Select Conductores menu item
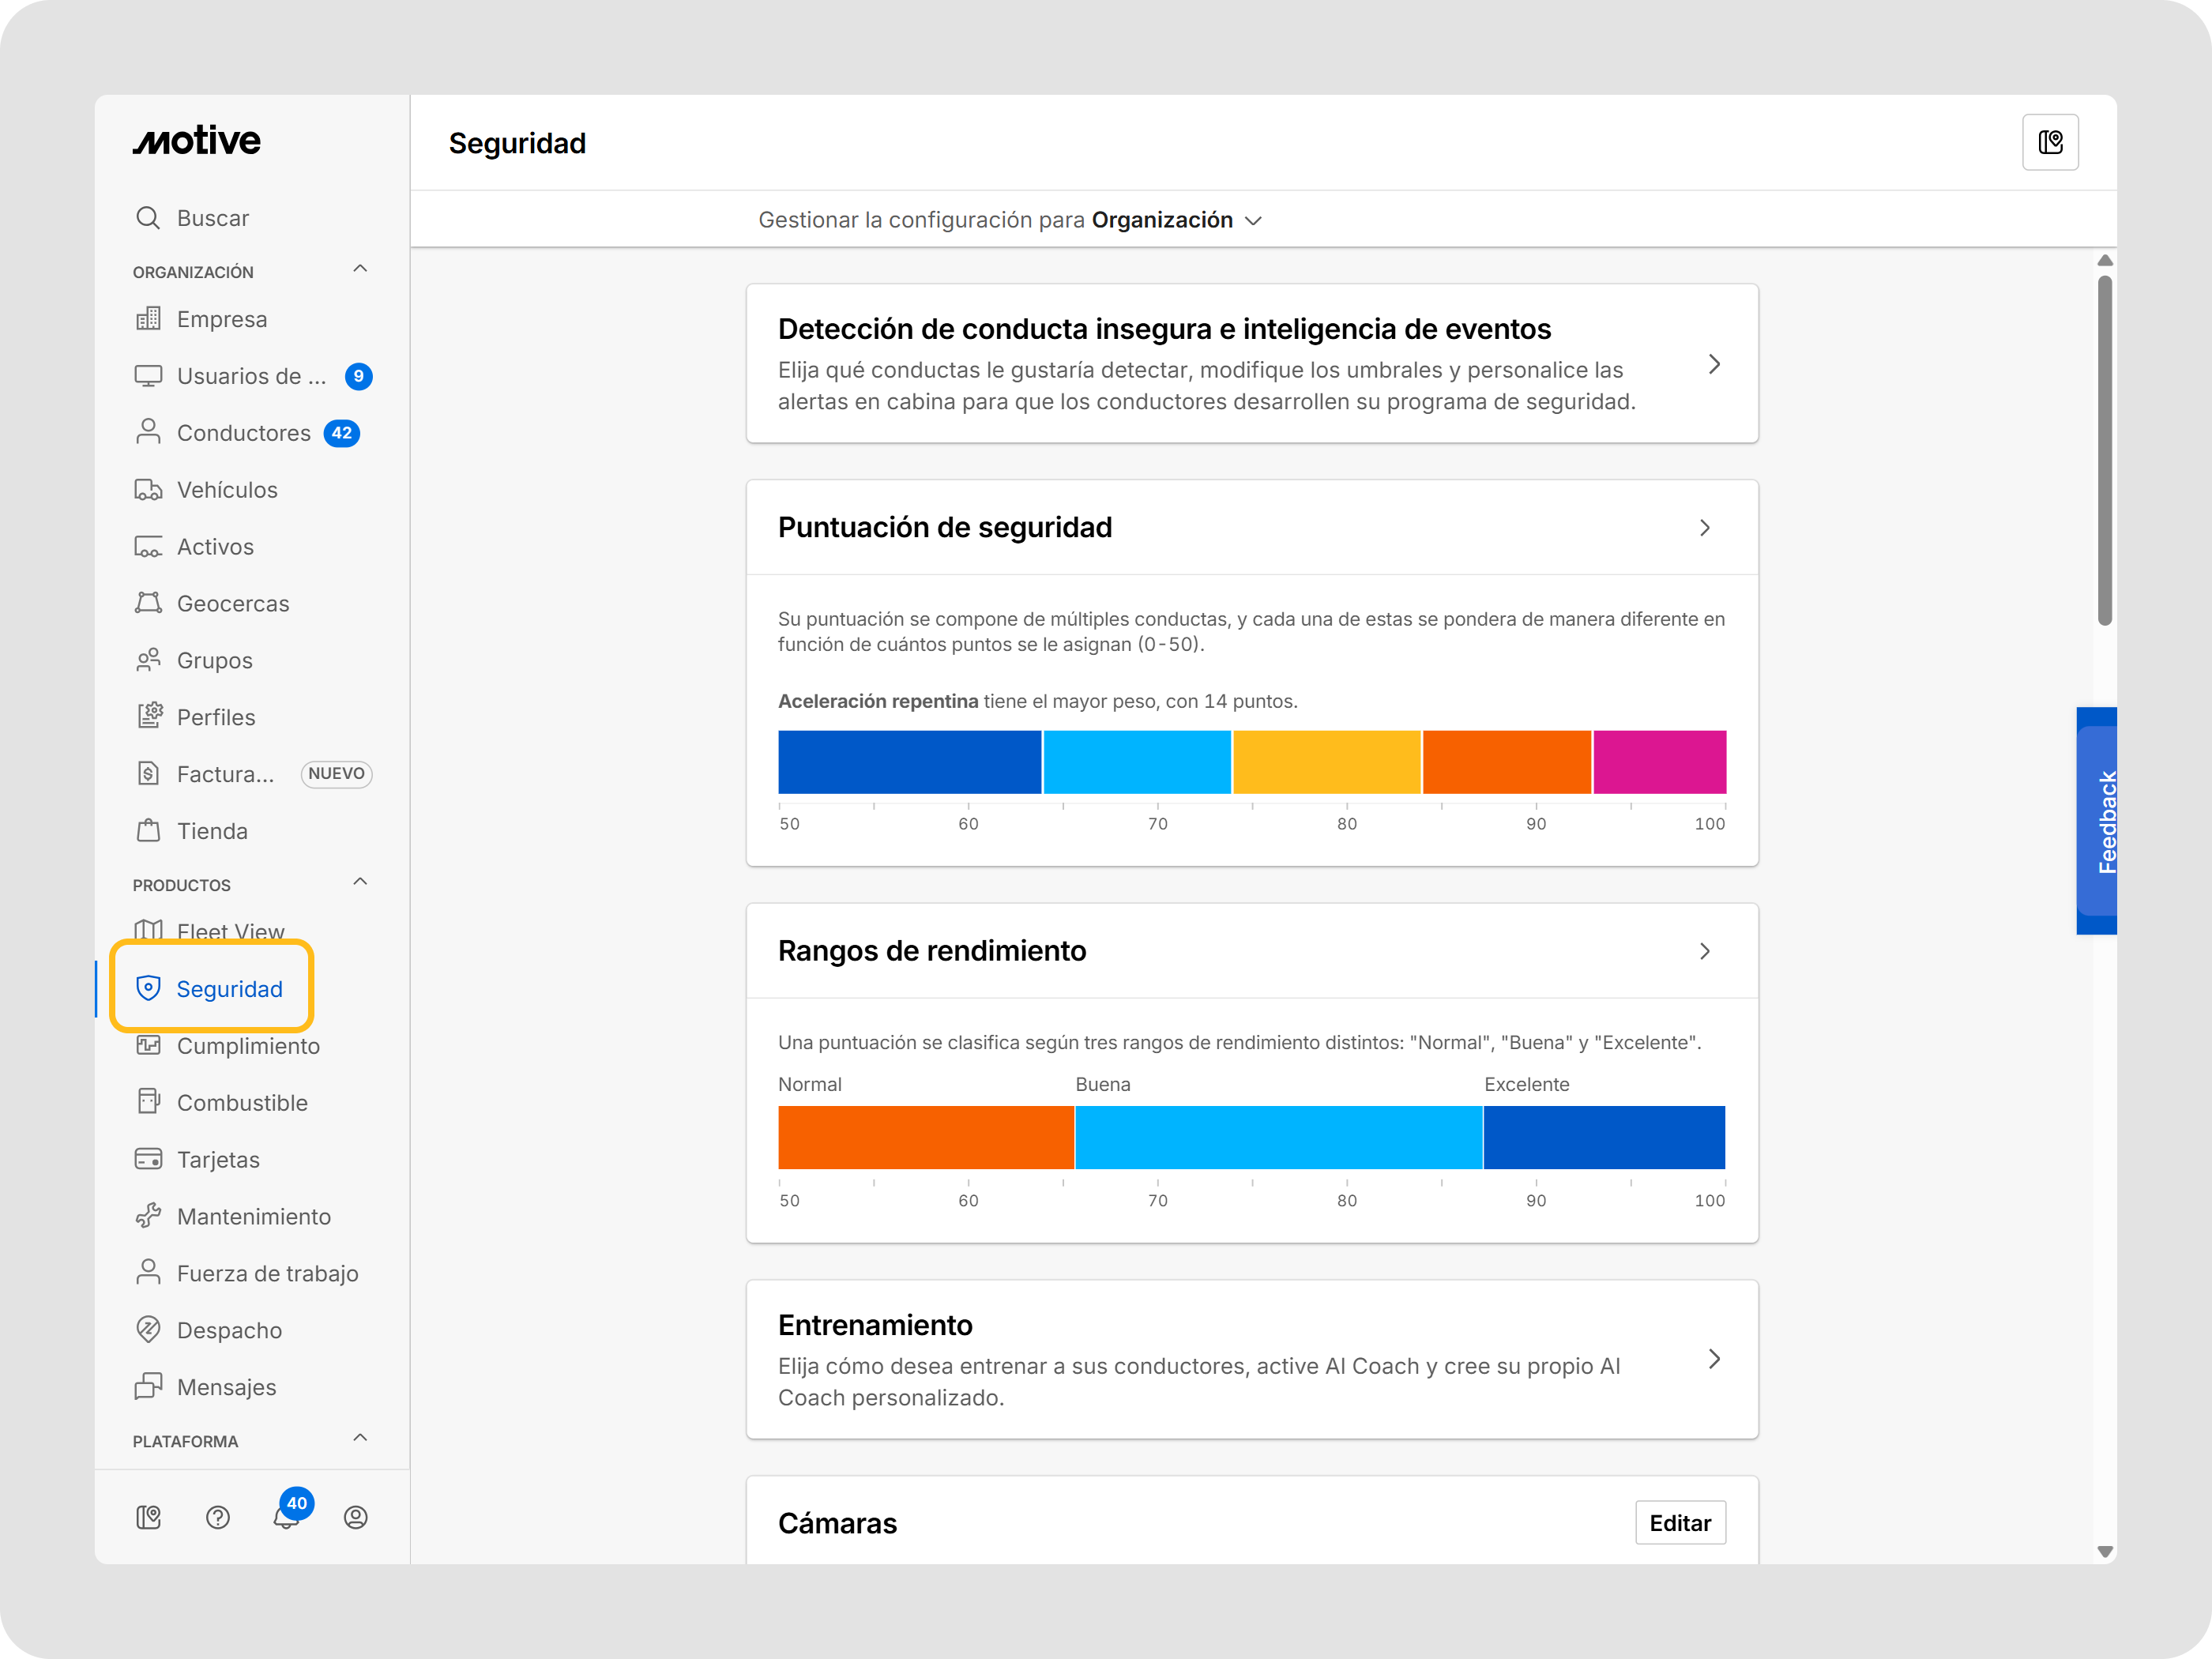Image resolution: width=2212 pixels, height=1659 pixels. [243, 433]
